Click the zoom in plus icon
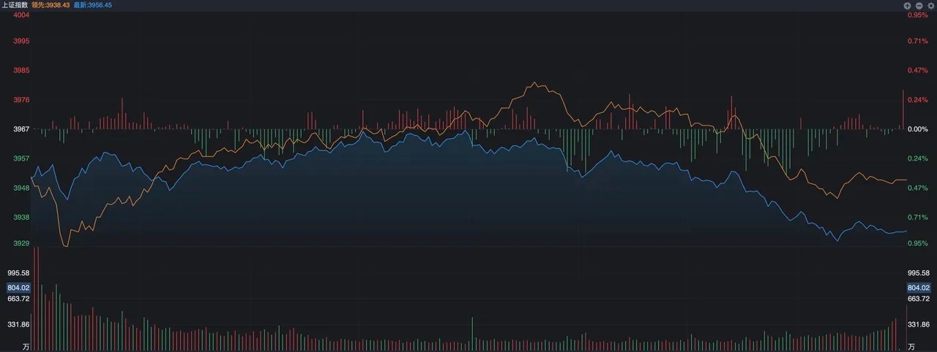Screen dimensions: 937x352 (x=907, y=5)
